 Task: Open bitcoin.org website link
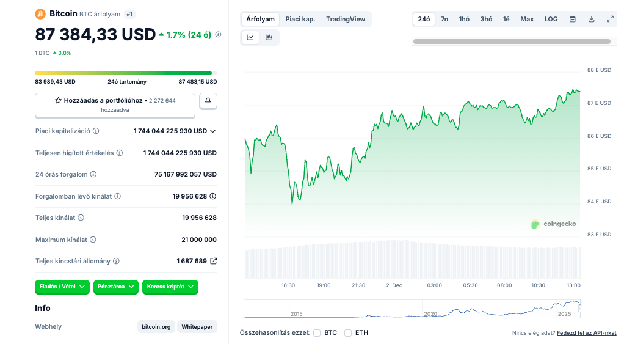(156, 326)
